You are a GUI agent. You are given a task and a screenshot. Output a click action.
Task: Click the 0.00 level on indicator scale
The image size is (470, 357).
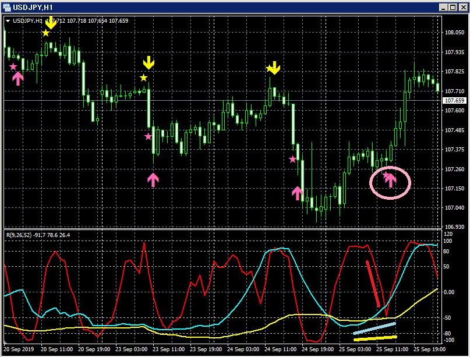[x=448, y=292]
